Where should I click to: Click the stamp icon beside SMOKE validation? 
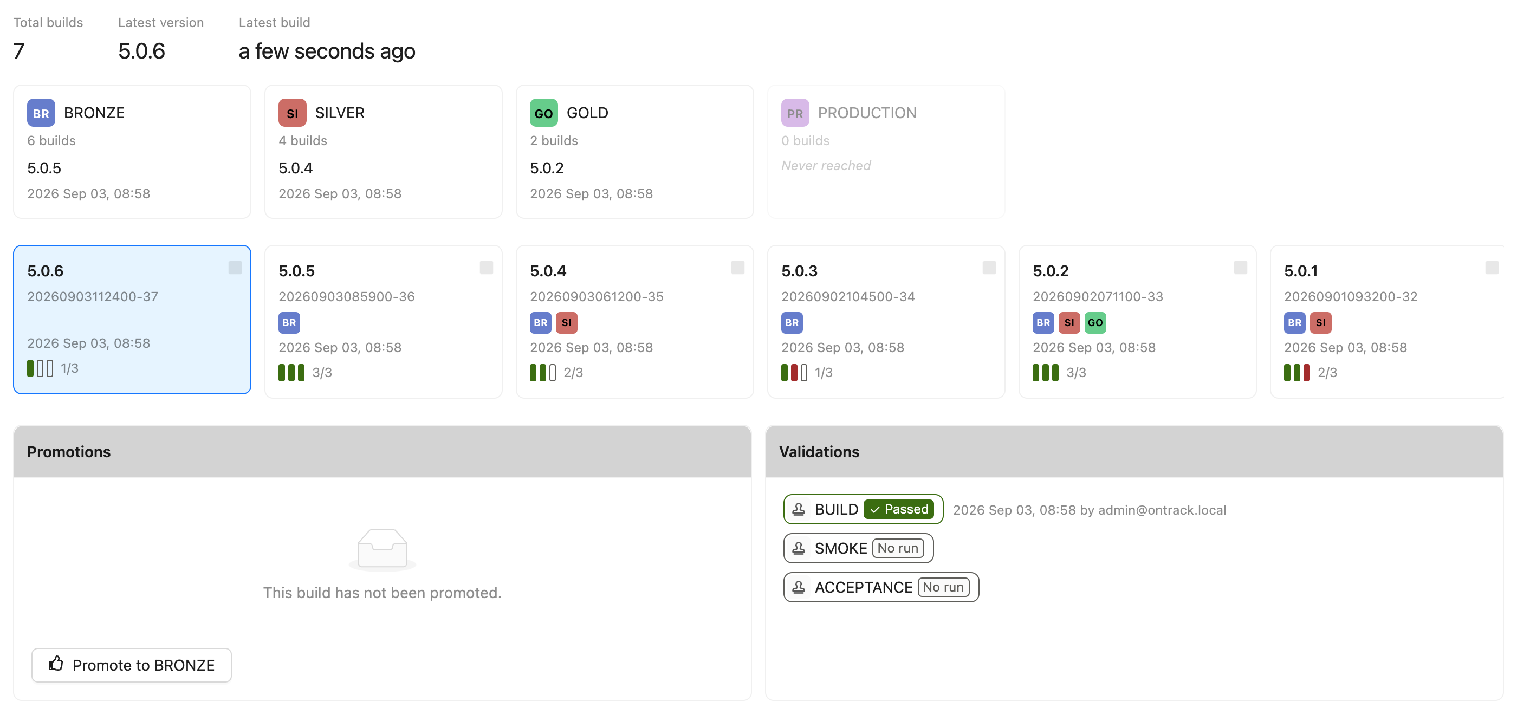coord(799,548)
